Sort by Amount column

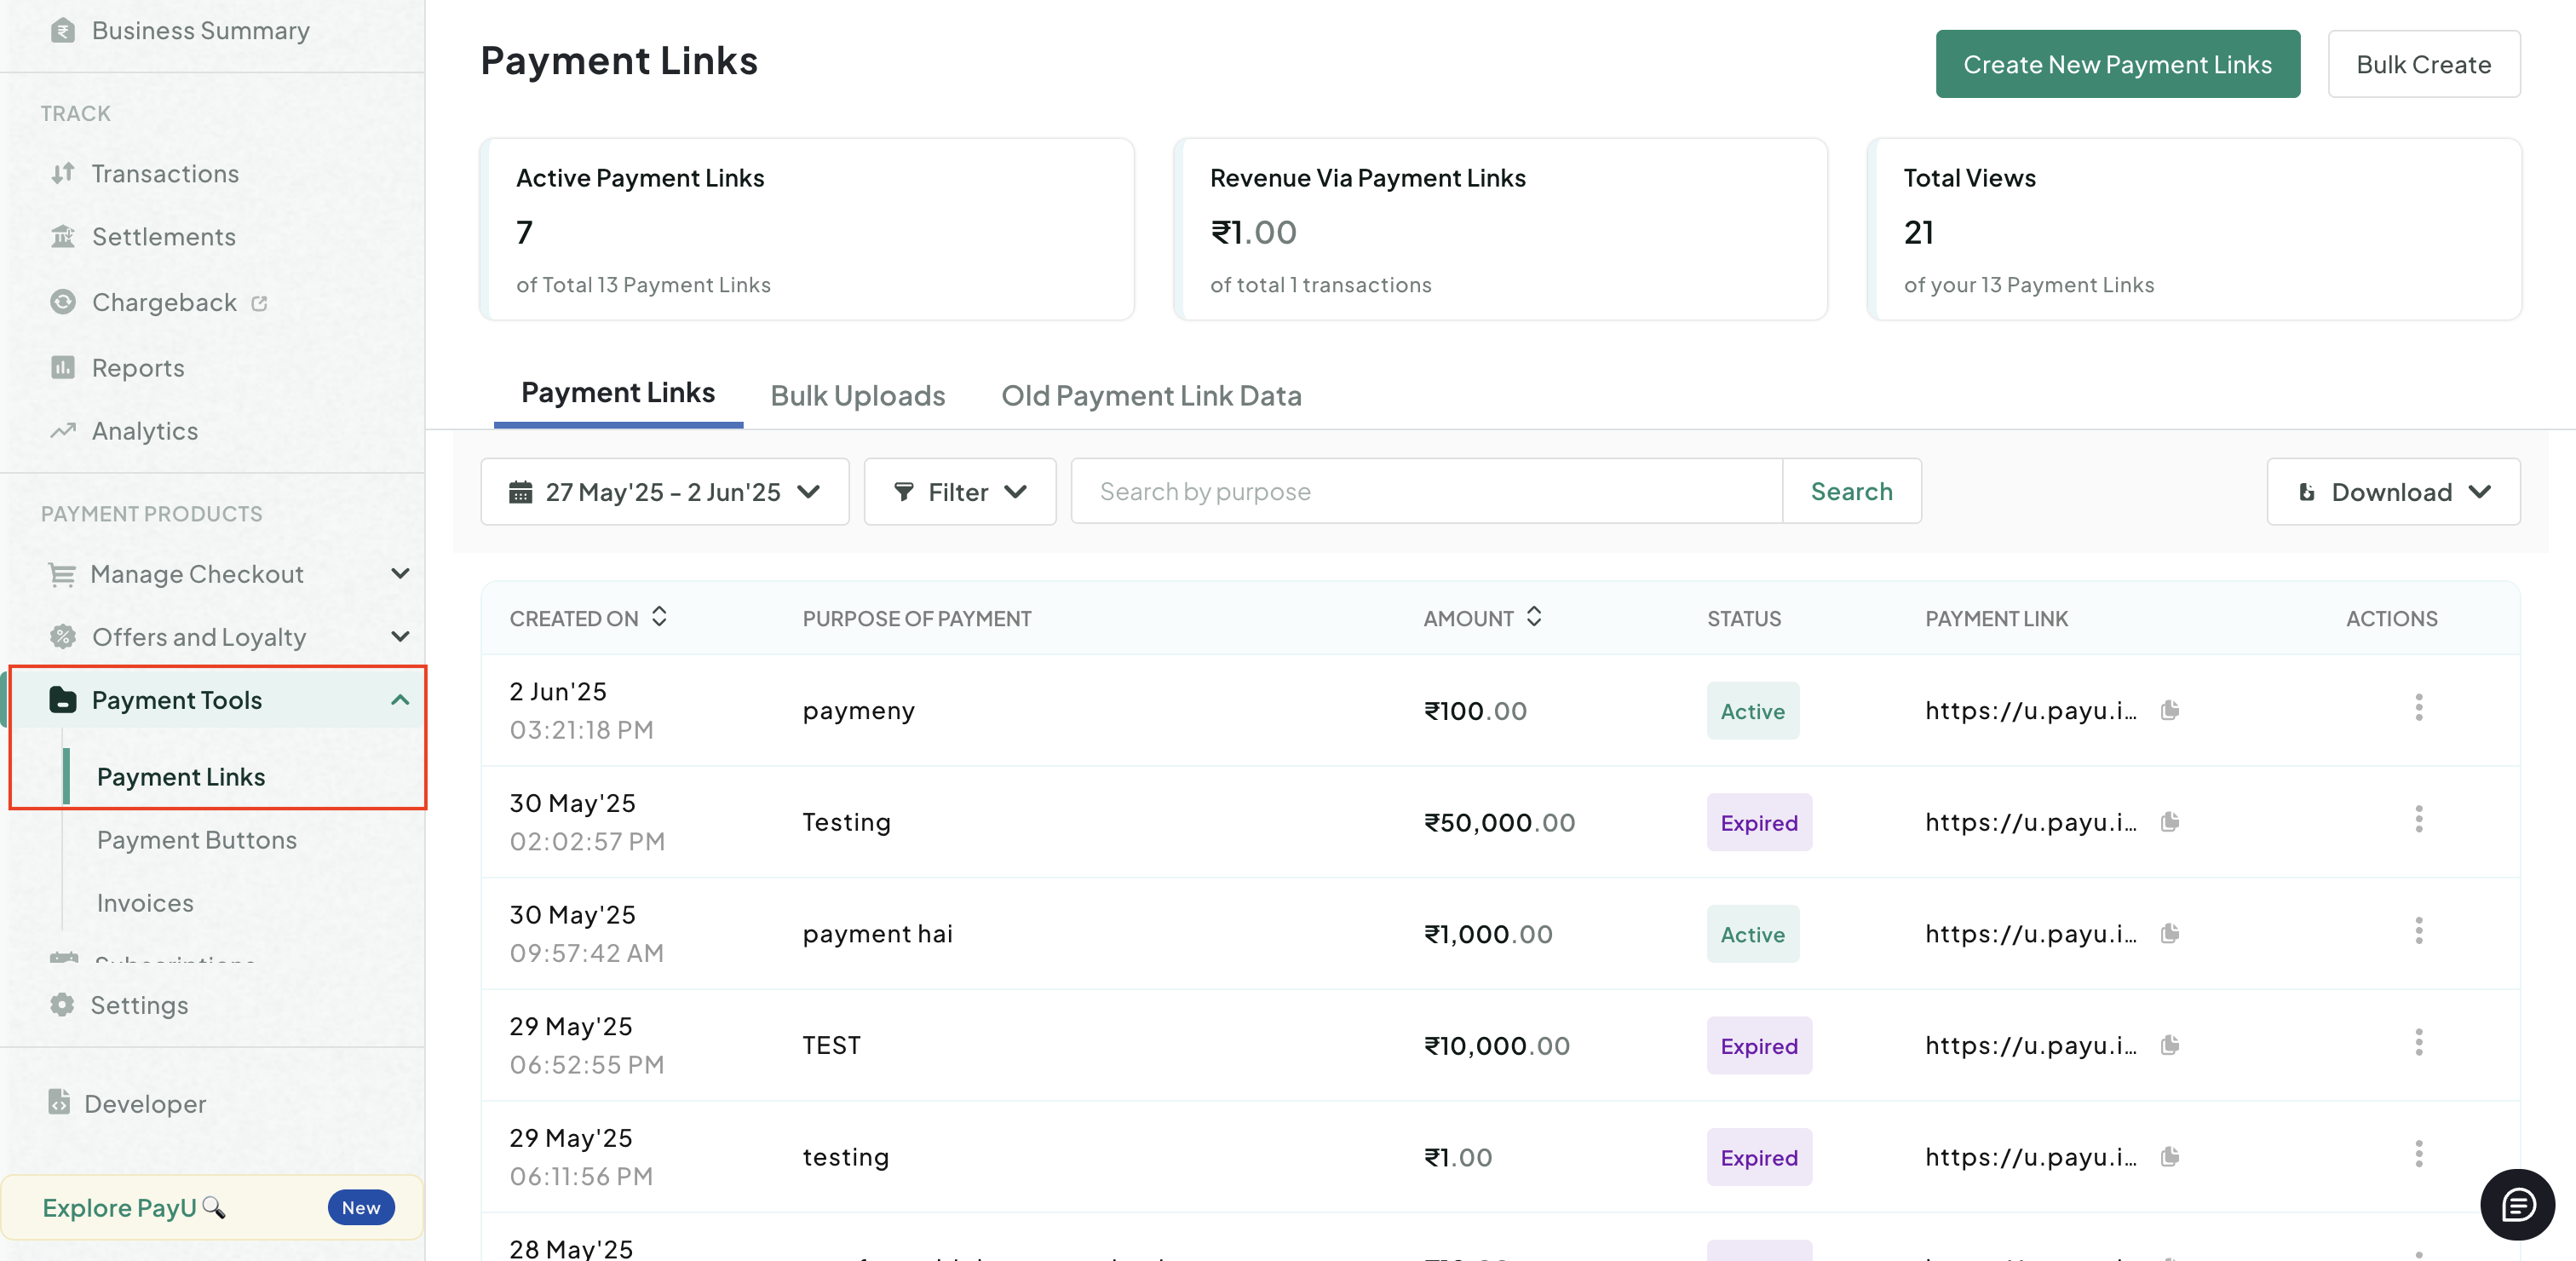(1534, 617)
